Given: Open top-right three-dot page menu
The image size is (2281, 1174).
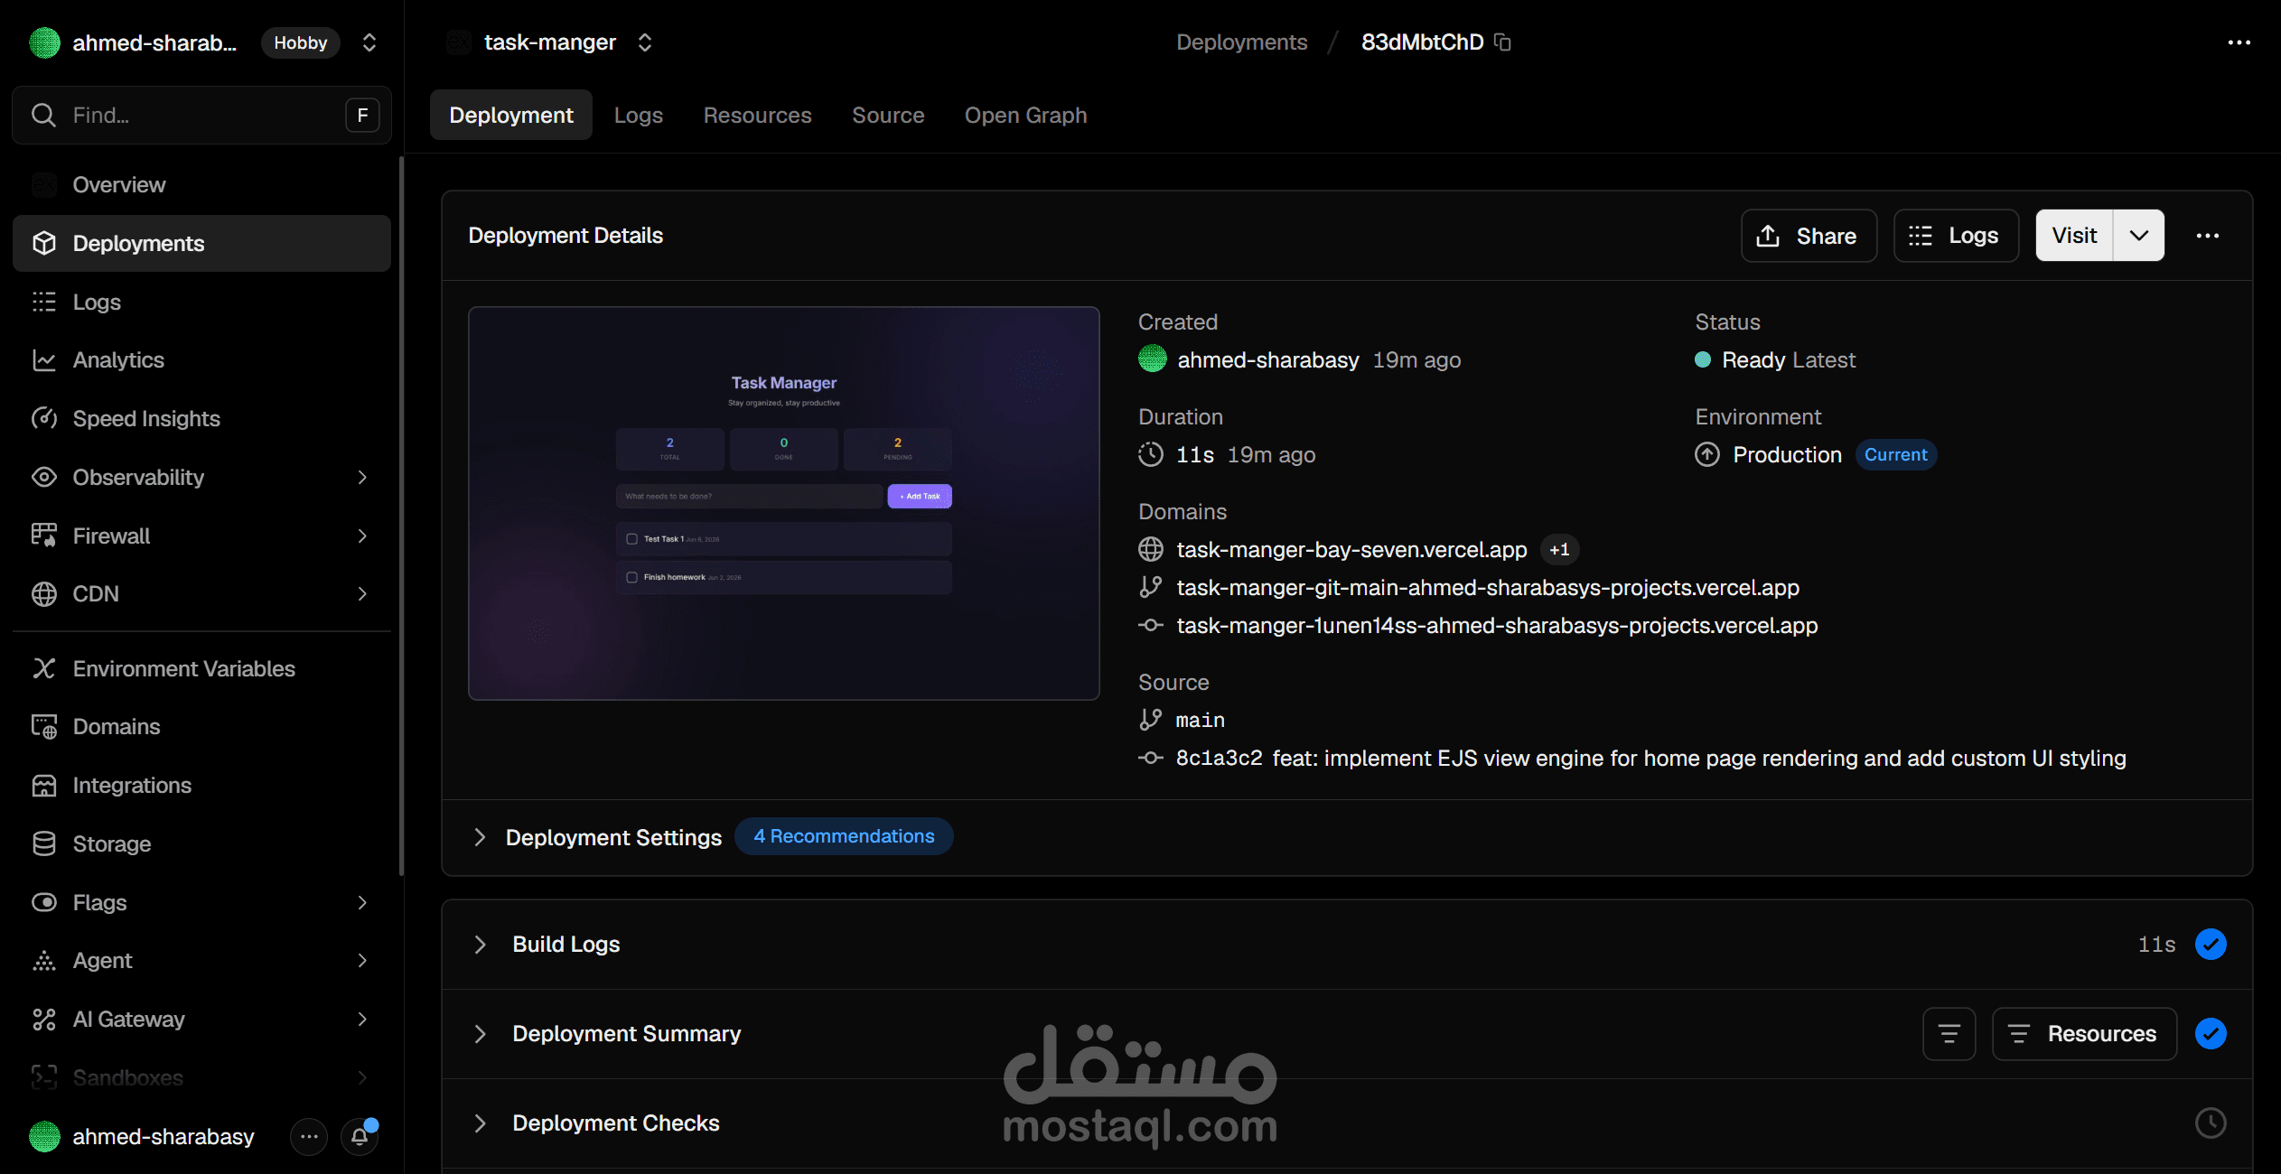Looking at the screenshot, I should [x=2239, y=42].
